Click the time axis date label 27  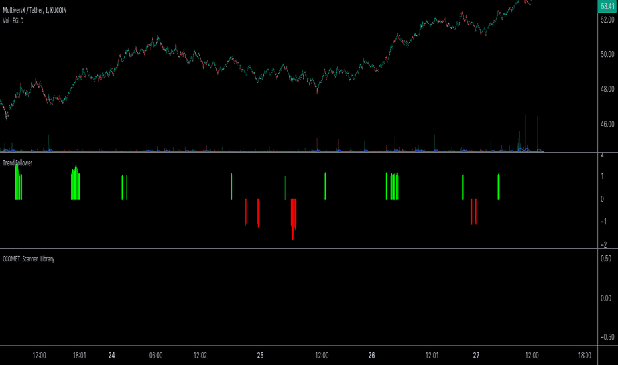coord(476,356)
